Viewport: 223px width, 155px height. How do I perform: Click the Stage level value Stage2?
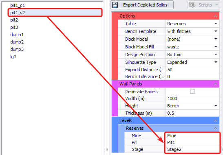tap(192, 149)
